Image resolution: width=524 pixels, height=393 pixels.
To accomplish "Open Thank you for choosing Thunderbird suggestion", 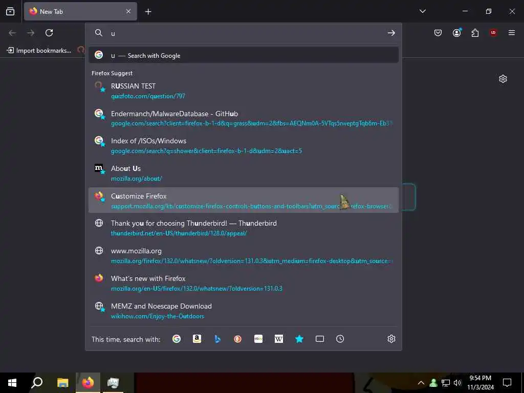I will pyautogui.click(x=243, y=228).
